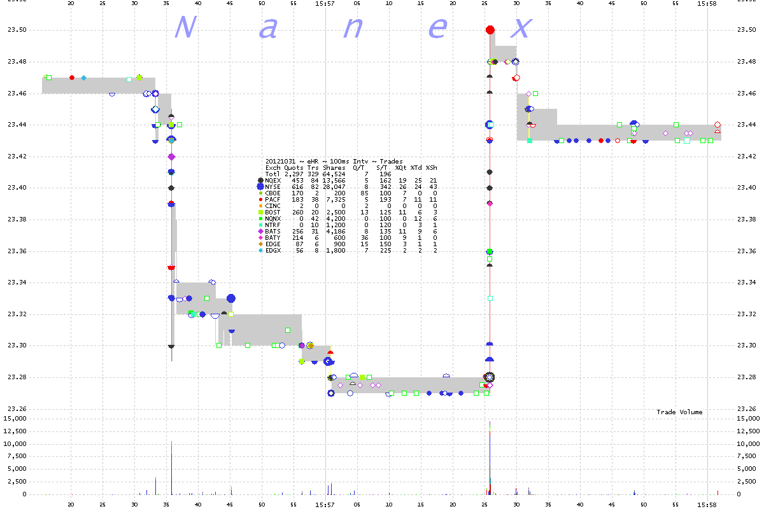The height and width of the screenshot is (509, 764).
Task: Click the 'Totl' row label
Action: click(x=273, y=174)
